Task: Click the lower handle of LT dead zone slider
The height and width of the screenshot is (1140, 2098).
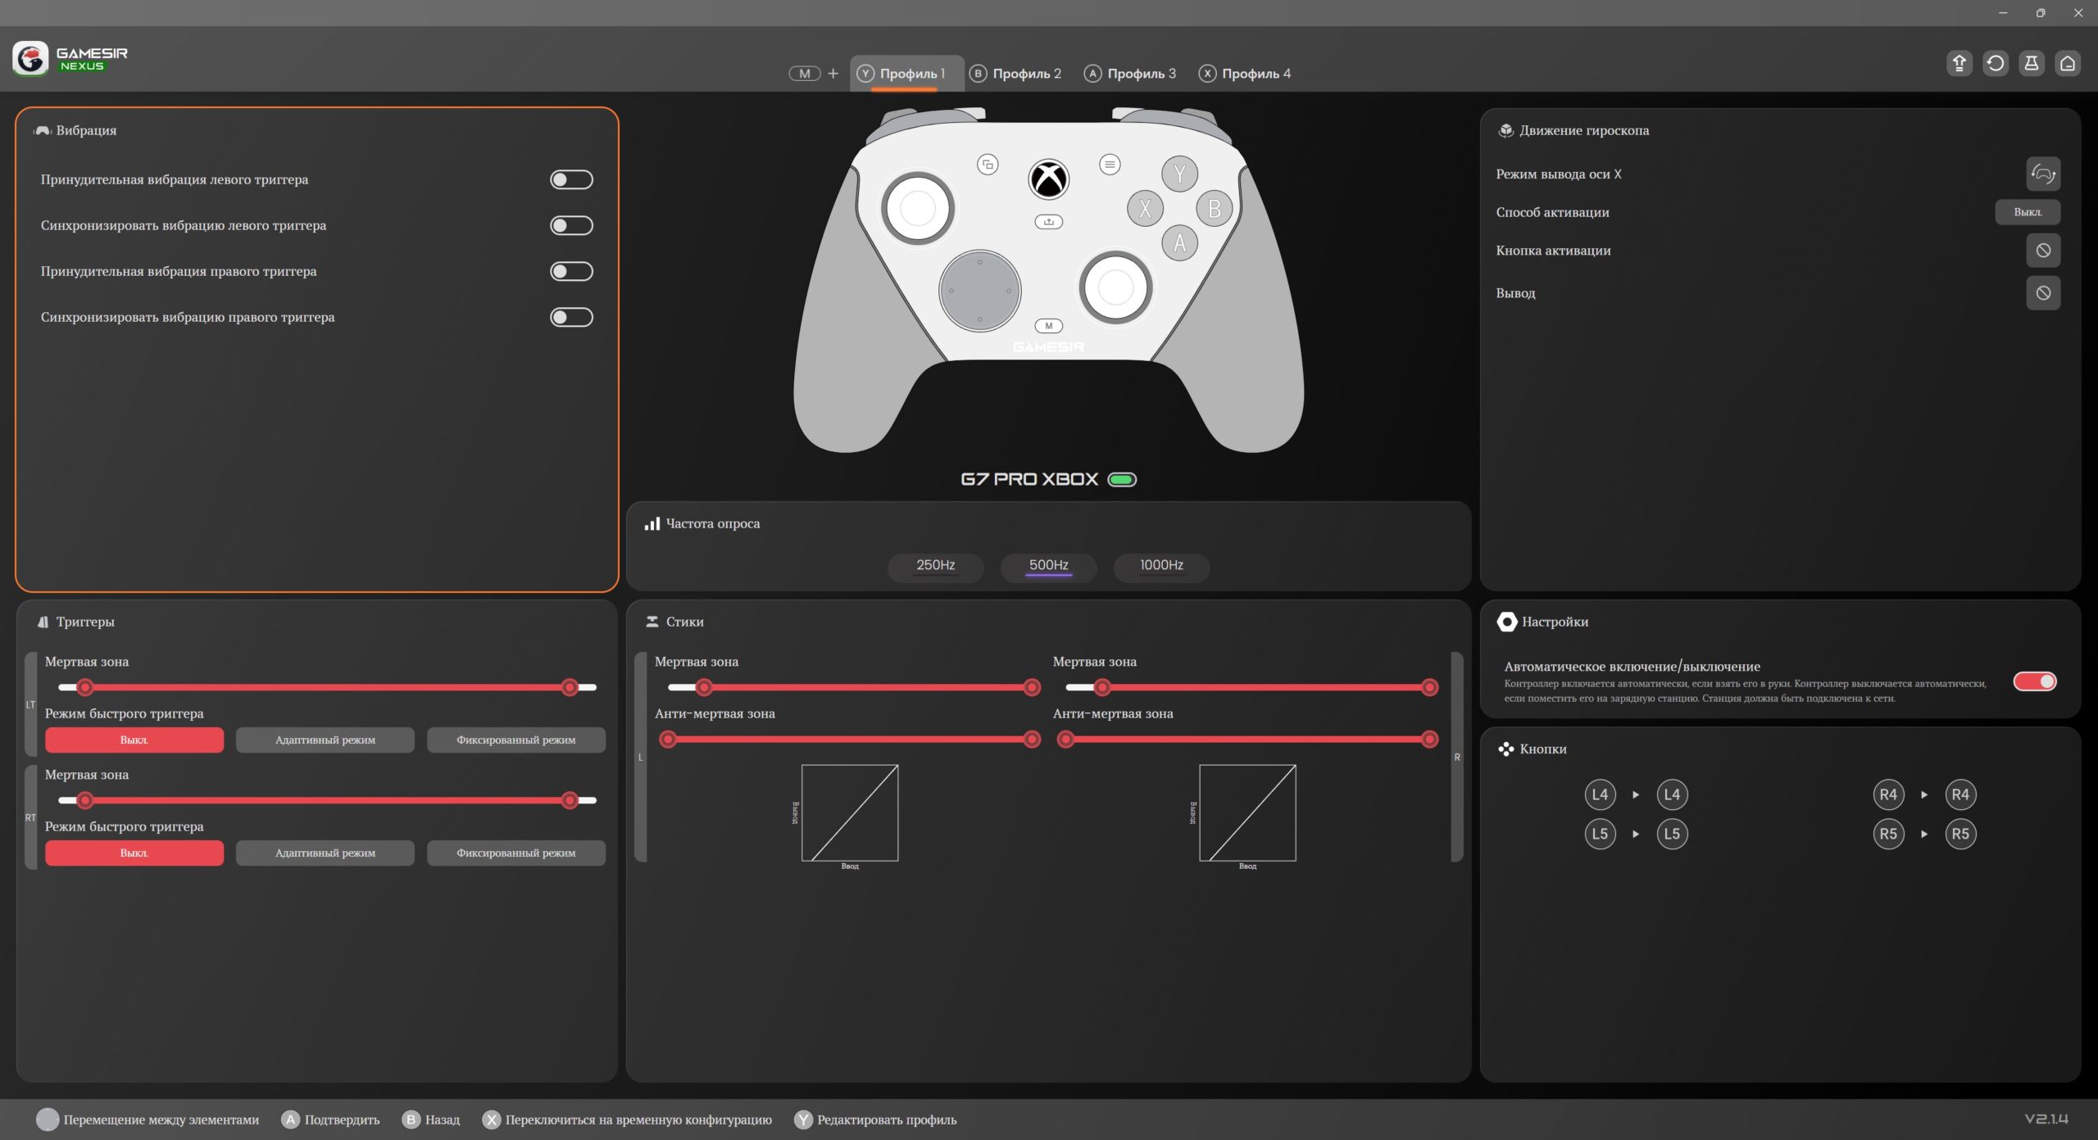Action: coord(84,687)
